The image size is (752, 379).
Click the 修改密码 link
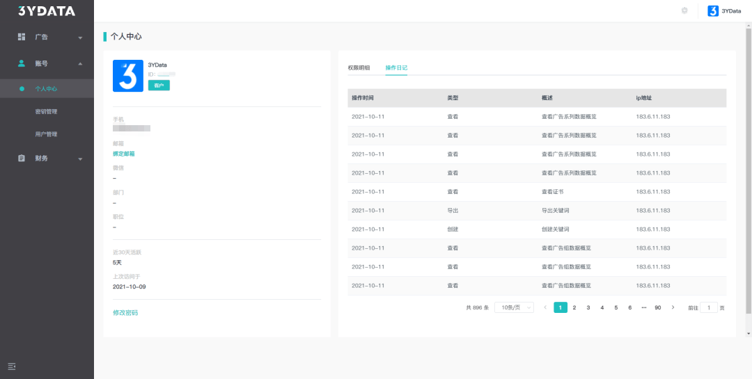point(125,313)
